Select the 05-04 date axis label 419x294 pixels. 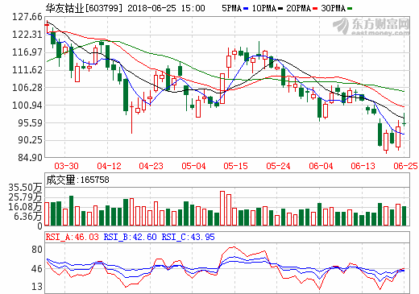coord(193,166)
